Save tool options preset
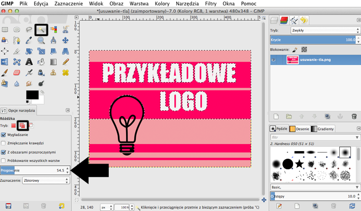Screen dimensions: 361x211 9,206
